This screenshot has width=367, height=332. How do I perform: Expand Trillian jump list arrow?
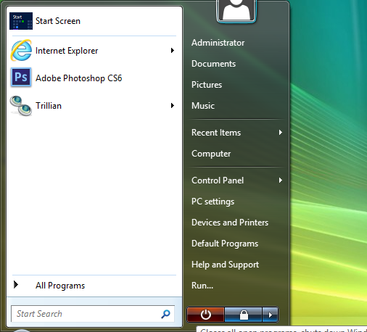coord(173,106)
